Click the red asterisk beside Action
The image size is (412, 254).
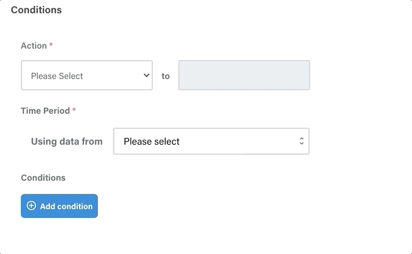point(51,45)
